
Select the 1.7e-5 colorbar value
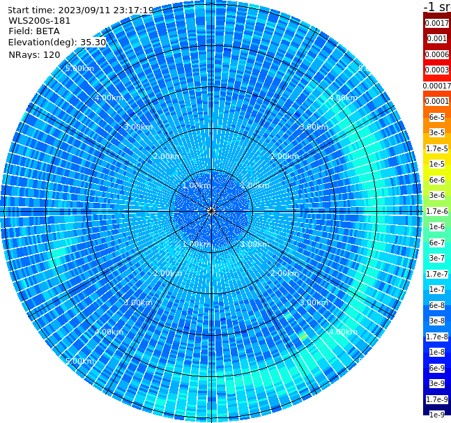pyautogui.click(x=437, y=148)
